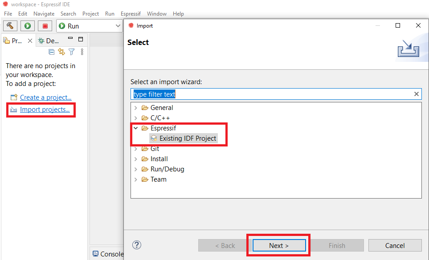This screenshot has height=260, width=429.
Task: Click the Import projects link
Action: [45, 110]
